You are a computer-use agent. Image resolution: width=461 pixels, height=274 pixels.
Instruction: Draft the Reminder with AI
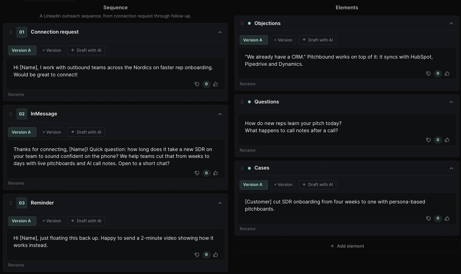[86, 221]
